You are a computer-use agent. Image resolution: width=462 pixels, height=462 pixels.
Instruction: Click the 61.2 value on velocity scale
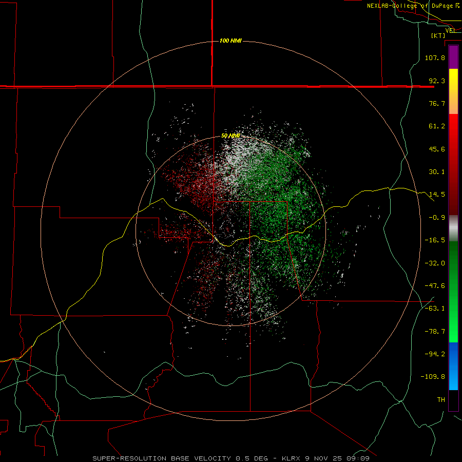pos(437,126)
